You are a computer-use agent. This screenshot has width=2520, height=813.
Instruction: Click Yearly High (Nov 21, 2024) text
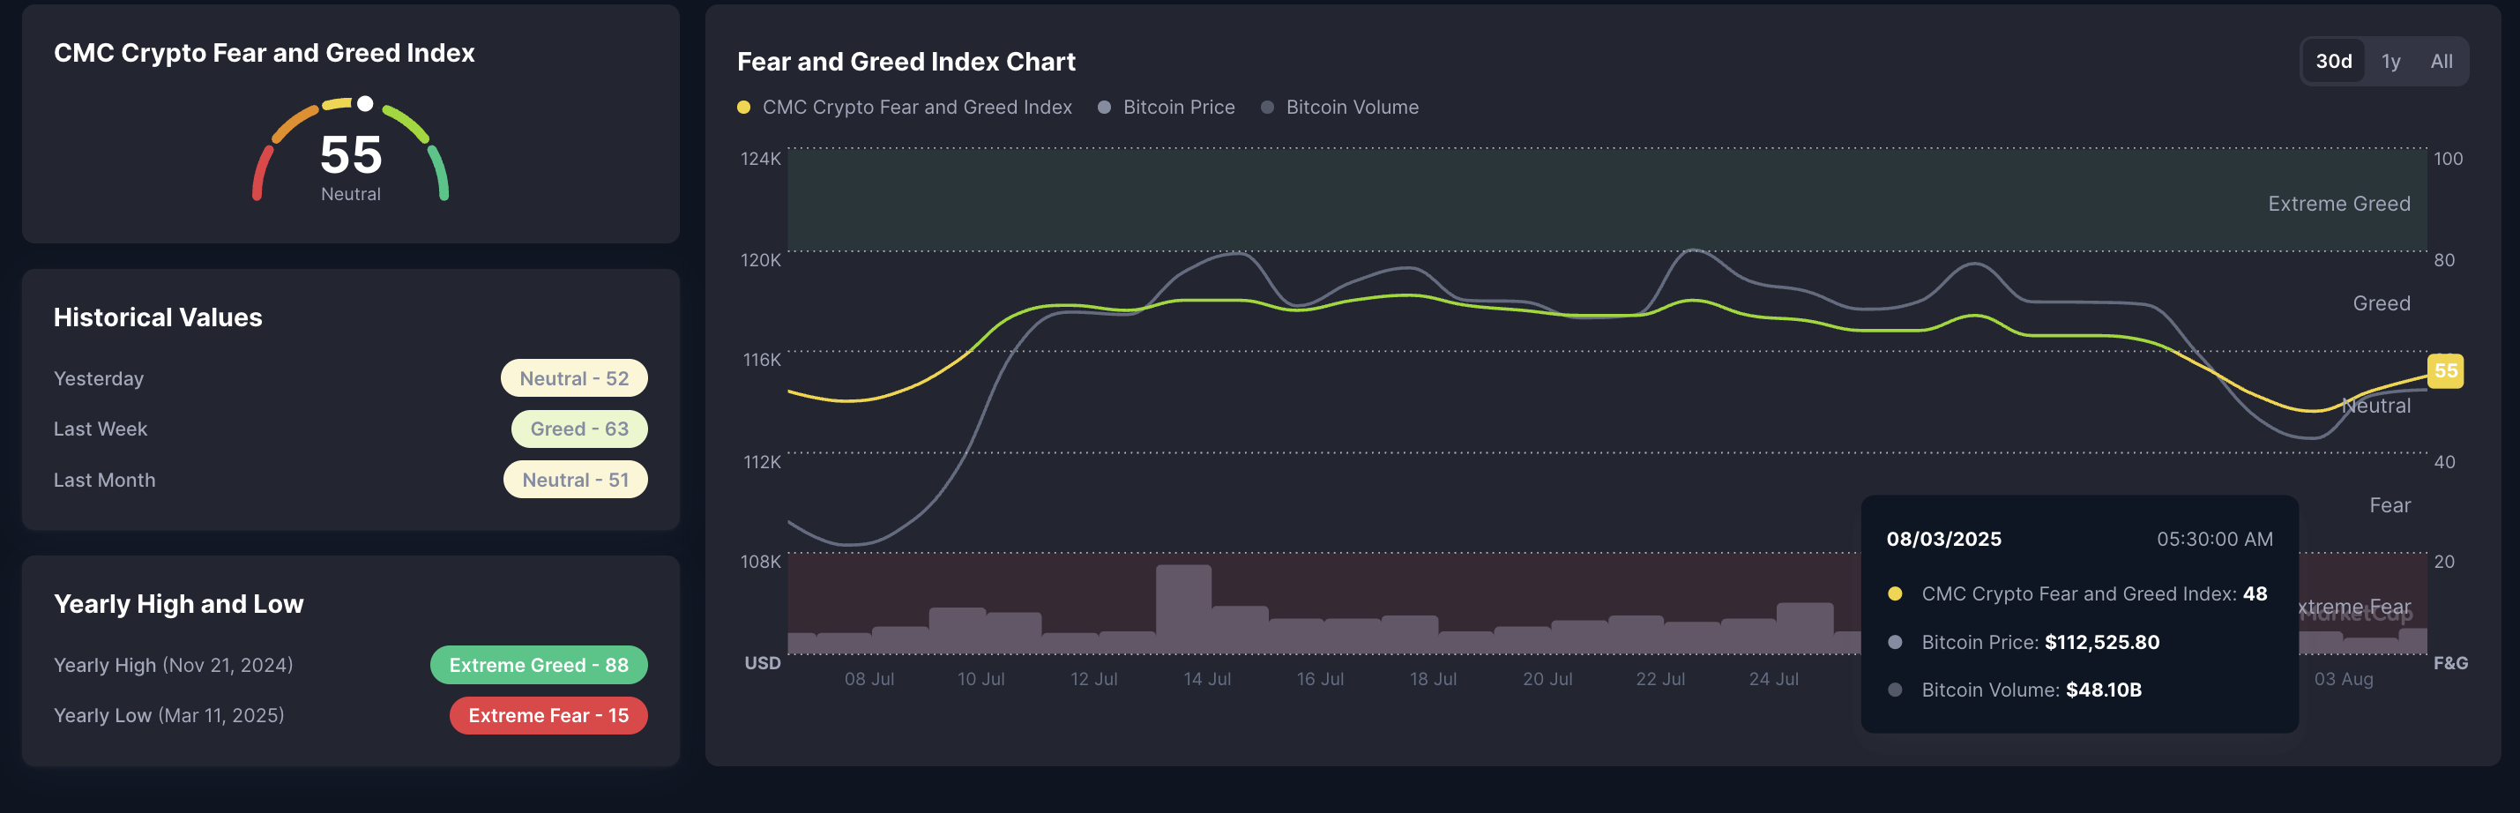[x=173, y=665]
